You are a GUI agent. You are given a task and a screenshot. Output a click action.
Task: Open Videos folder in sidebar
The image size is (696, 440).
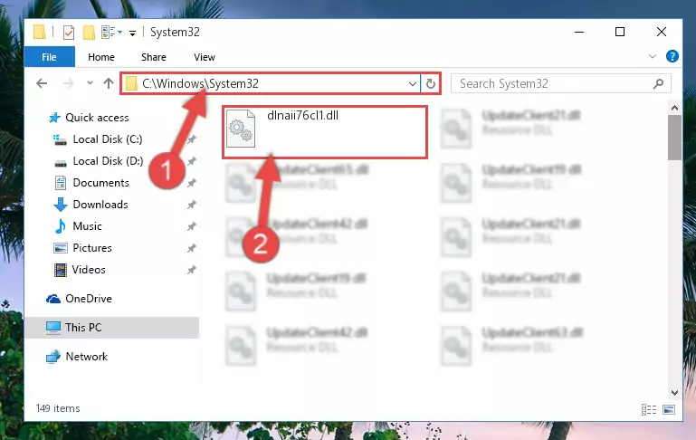click(89, 270)
